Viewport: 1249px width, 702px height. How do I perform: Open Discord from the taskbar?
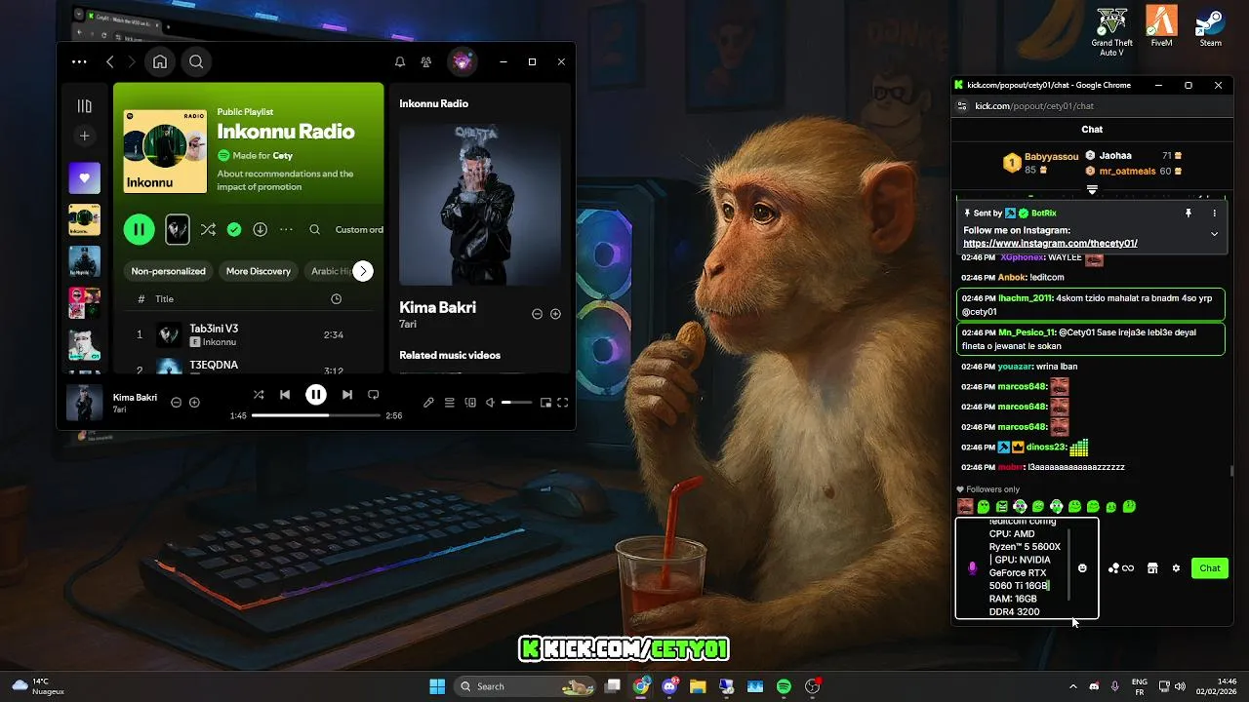tap(669, 686)
